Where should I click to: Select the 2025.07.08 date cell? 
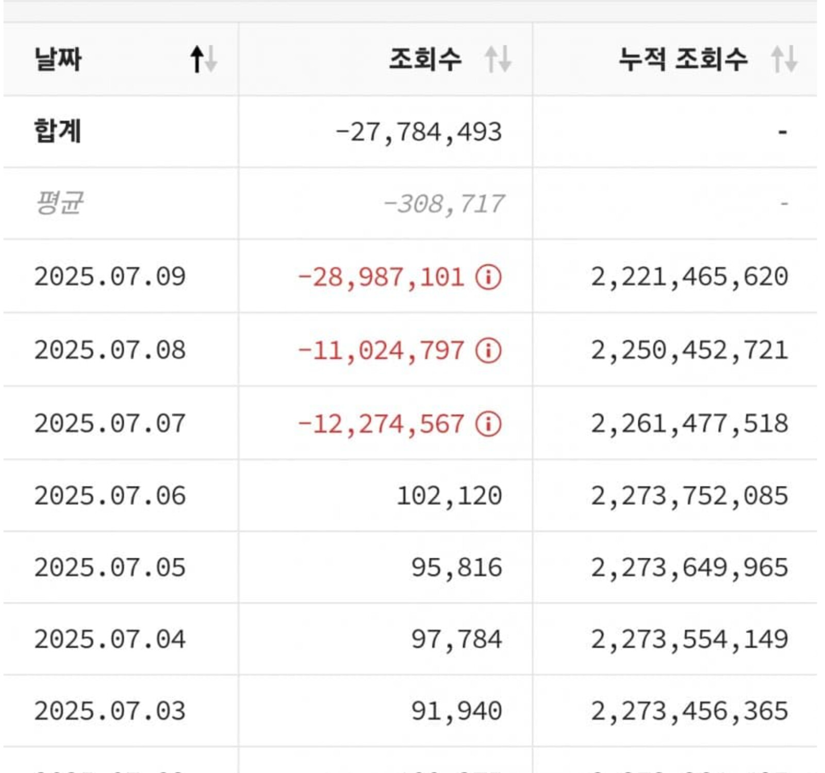tap(110, 351)
